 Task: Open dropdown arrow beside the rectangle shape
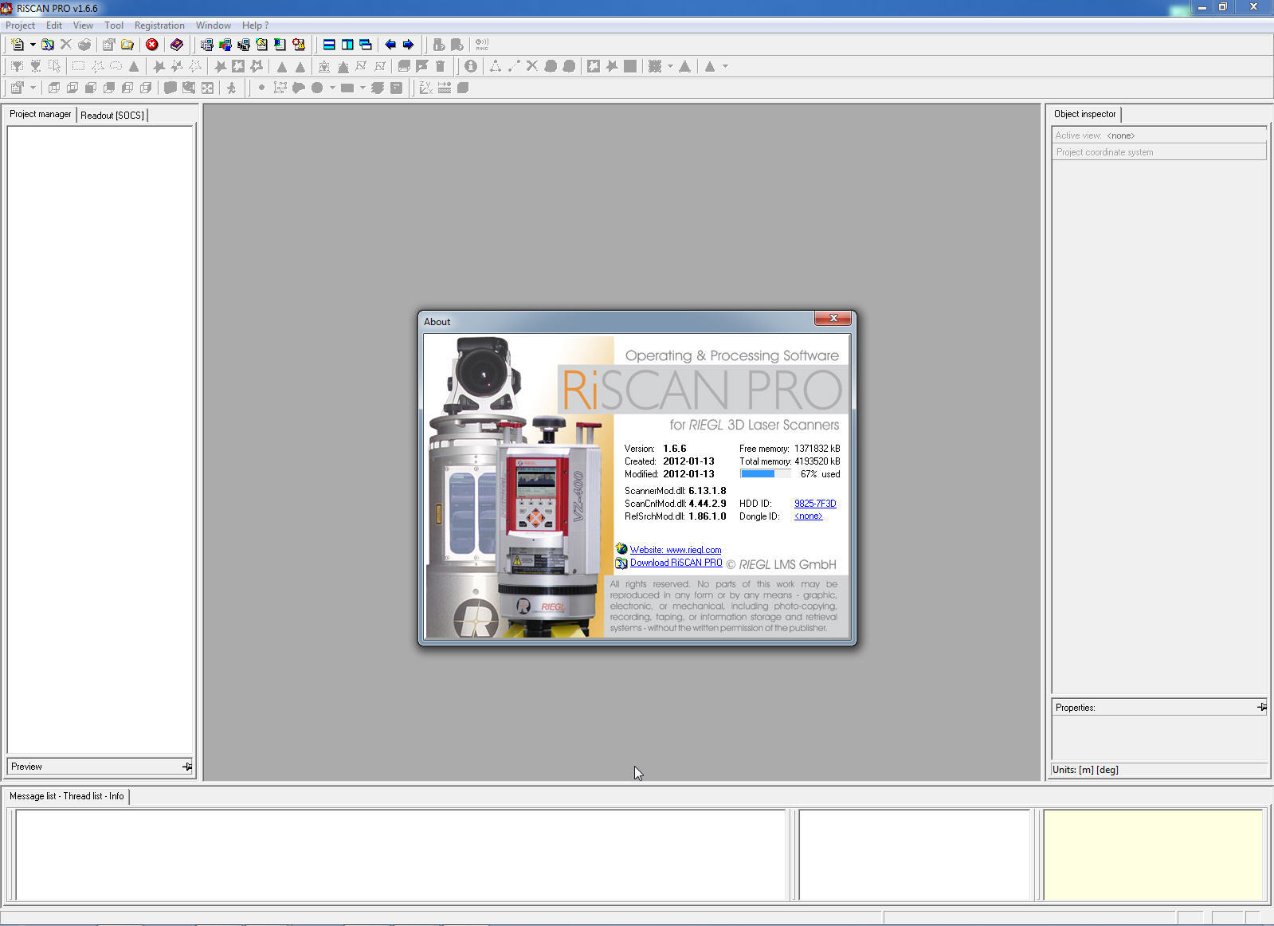click(363, 88)
